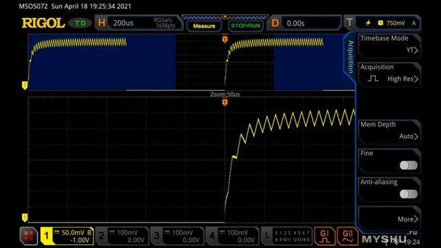The width and height of the screenshot is (441, 248).
Task: Open Mem Depth Auto selector
Action: tap(389, 132)
